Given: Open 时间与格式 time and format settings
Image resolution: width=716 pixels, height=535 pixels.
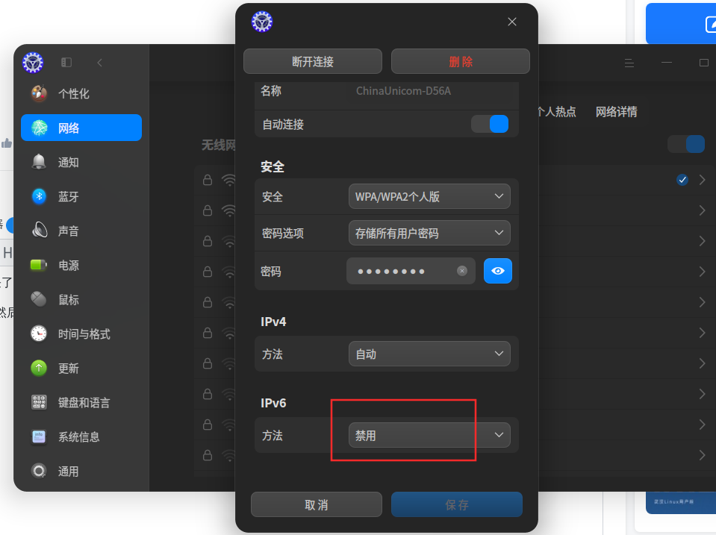Looking at the screenshot, I should click(81, 334).
